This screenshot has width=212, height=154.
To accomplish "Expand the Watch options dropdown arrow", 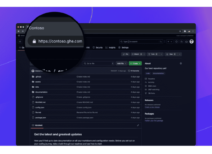I will (144, 54).
